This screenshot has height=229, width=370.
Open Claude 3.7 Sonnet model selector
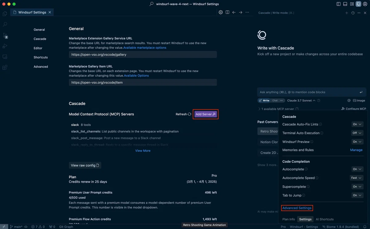(301, 100)
